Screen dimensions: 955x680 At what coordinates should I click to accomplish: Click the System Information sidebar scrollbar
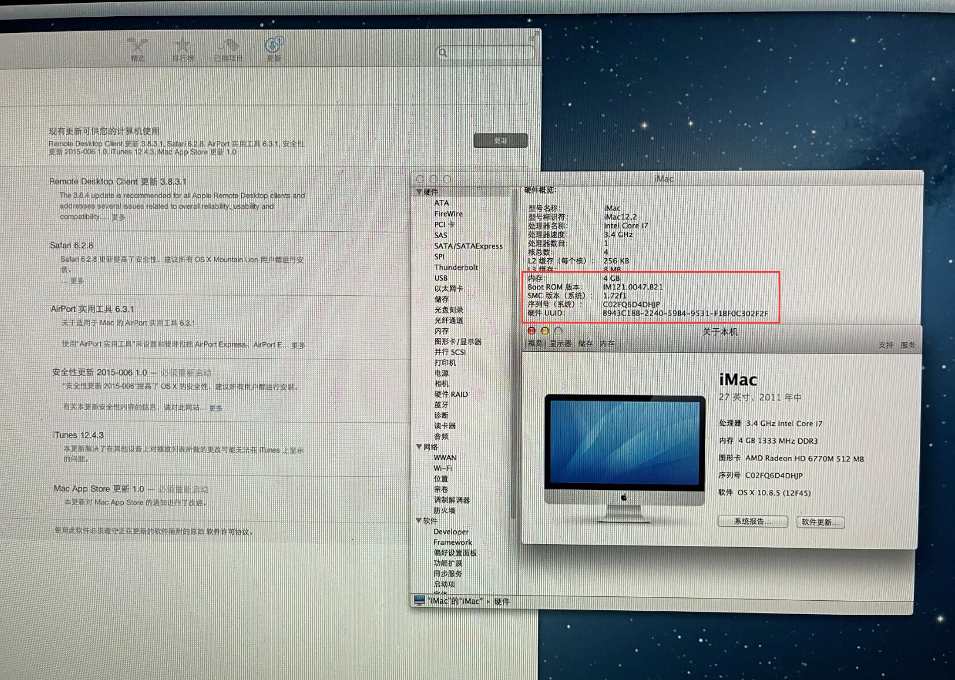(513, 352)
